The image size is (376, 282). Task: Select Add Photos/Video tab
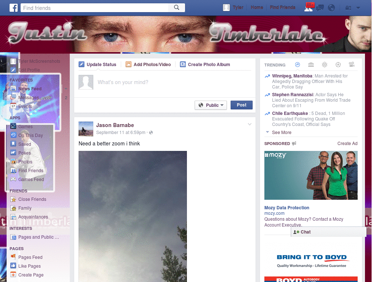(x=148, y=64)
